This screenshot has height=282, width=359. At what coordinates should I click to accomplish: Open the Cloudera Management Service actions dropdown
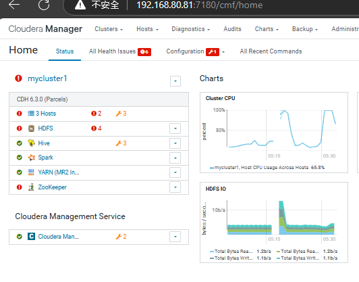[175, 237]
